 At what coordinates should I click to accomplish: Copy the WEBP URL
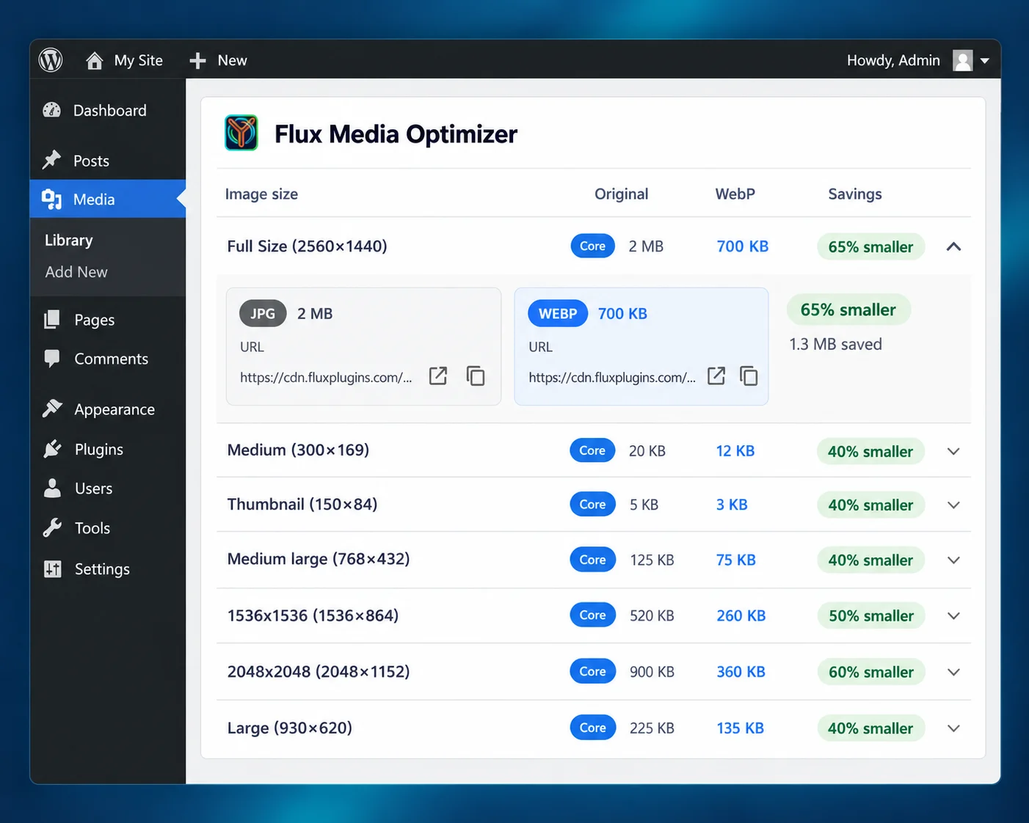(749, 376)
